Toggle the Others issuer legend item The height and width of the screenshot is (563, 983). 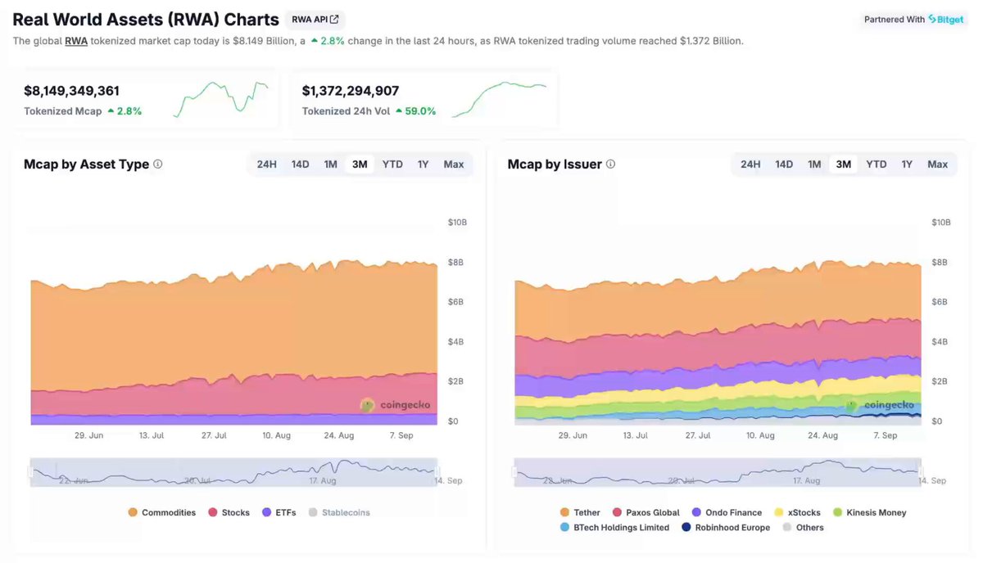pyautogui.click(x=803, y=528)
